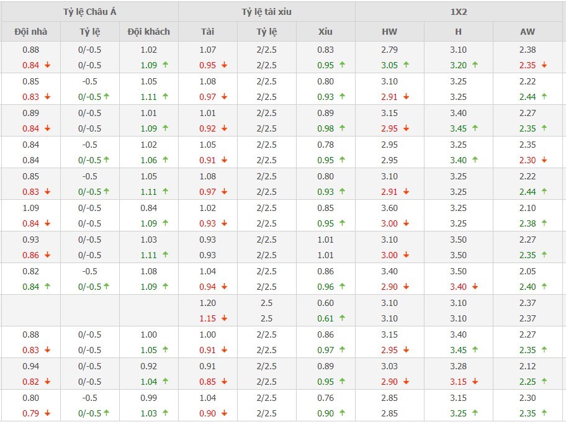Click the green up arrow next to 3.05

406,65
